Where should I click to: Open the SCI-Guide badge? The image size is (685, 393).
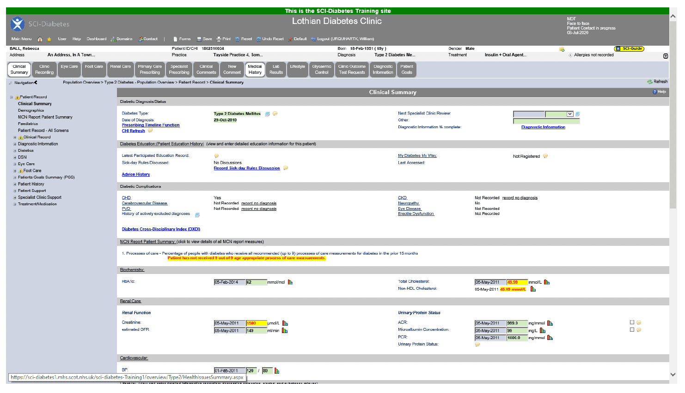[629, 48]
